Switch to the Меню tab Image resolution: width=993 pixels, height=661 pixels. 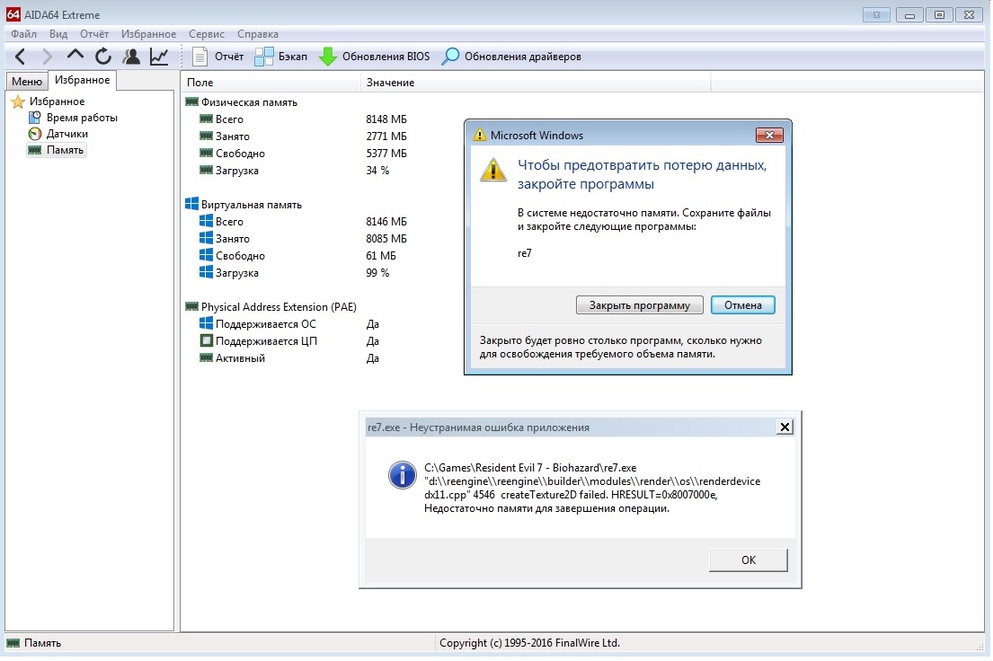click(27, 82)
